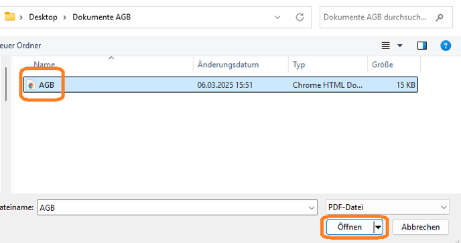461x243 pixels.
Task: Refresh the Dokumente AGB folder view
Action: pyautogui.click(x=300, y=17)
